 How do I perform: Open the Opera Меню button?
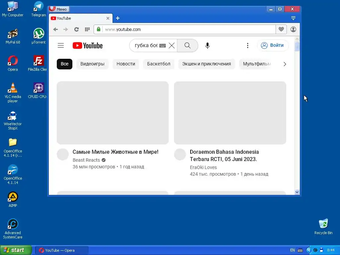(59, 9)
